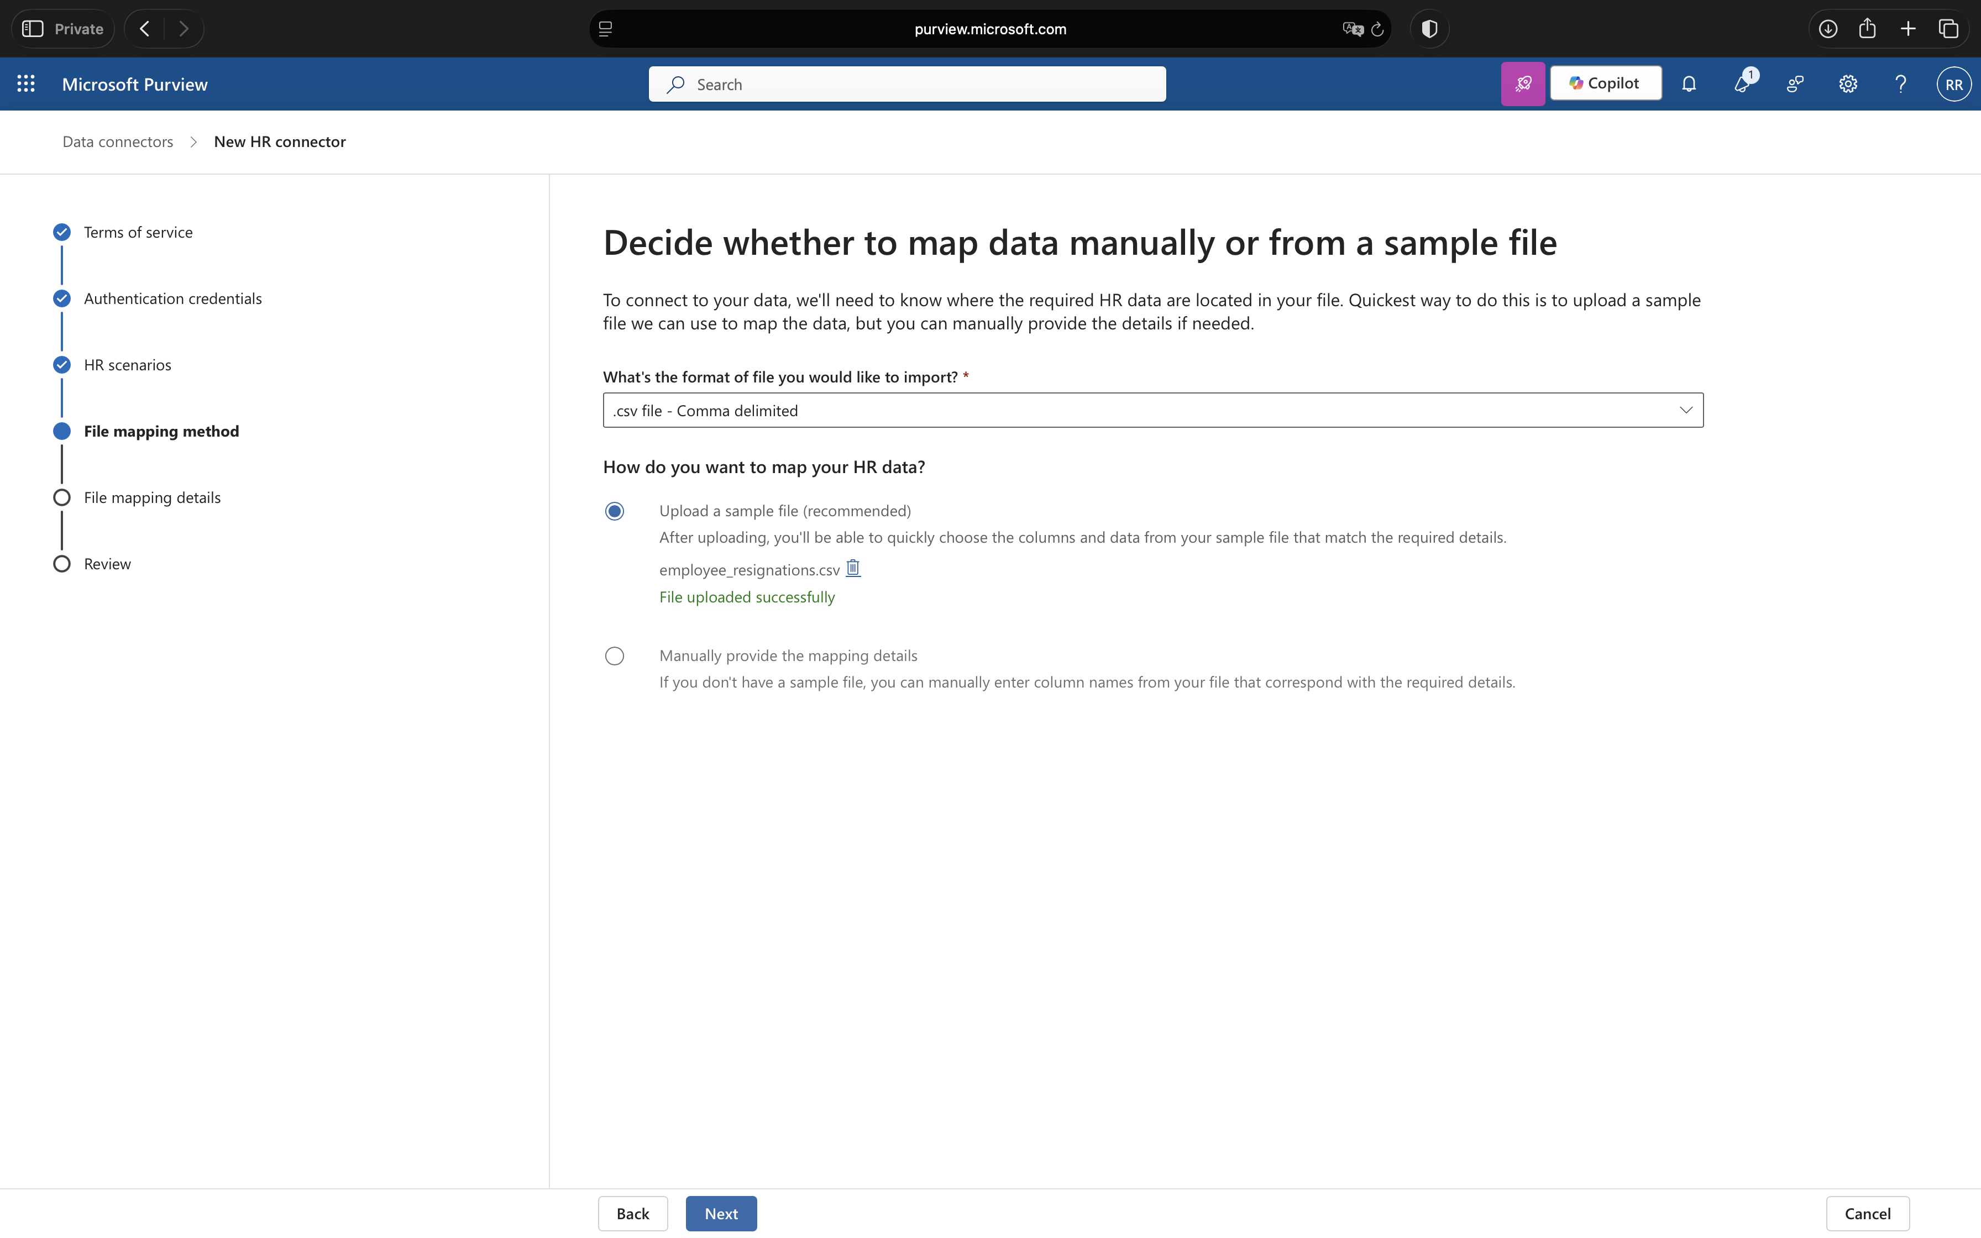Delete the uploaded employee_resignations.csv file

[x=853, y=568]
